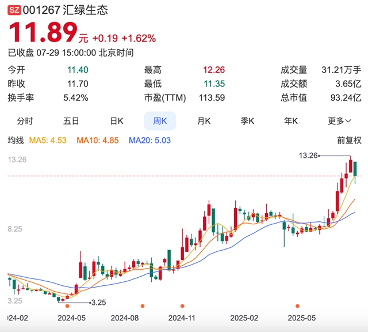Click the 3.25 low price annotation on chart

(98, 303)
